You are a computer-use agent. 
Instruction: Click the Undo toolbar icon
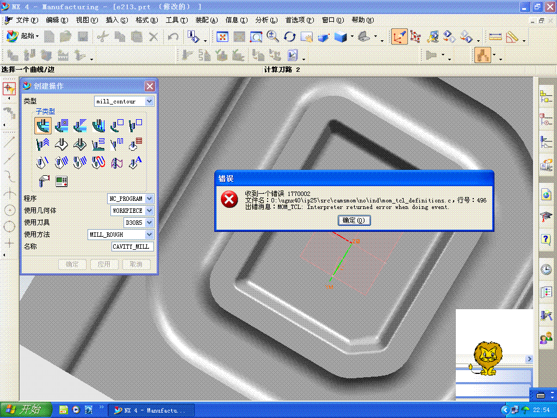coord(173,36)
